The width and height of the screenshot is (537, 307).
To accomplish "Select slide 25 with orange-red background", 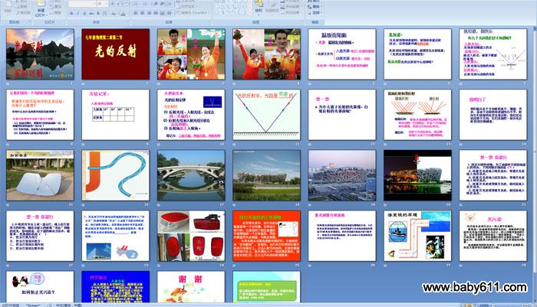I will (266, 236).
